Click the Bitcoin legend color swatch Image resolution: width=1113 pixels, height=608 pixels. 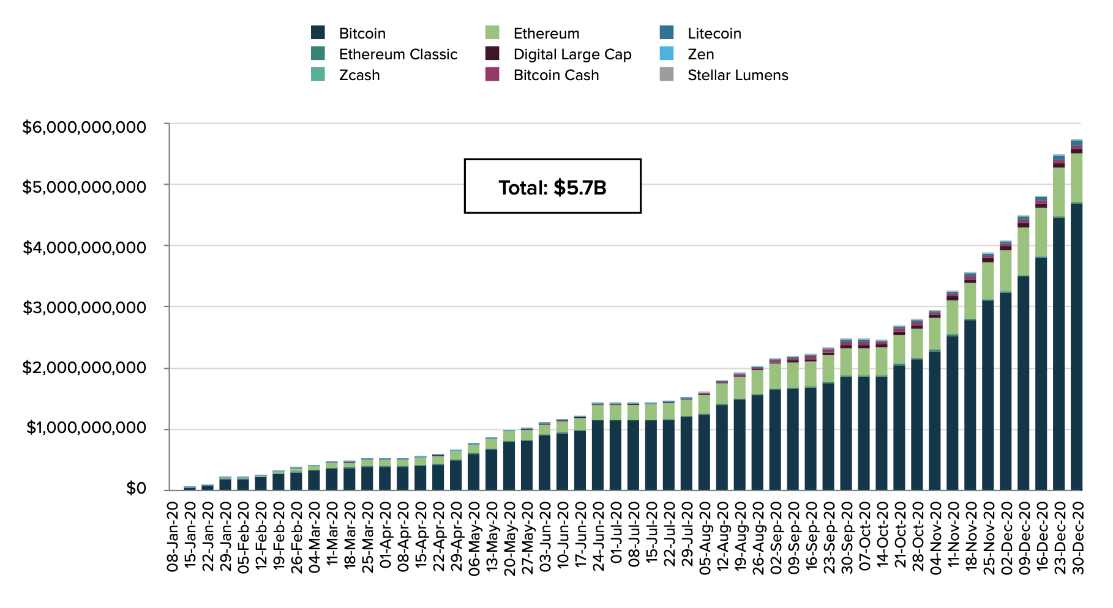(318, 32)
